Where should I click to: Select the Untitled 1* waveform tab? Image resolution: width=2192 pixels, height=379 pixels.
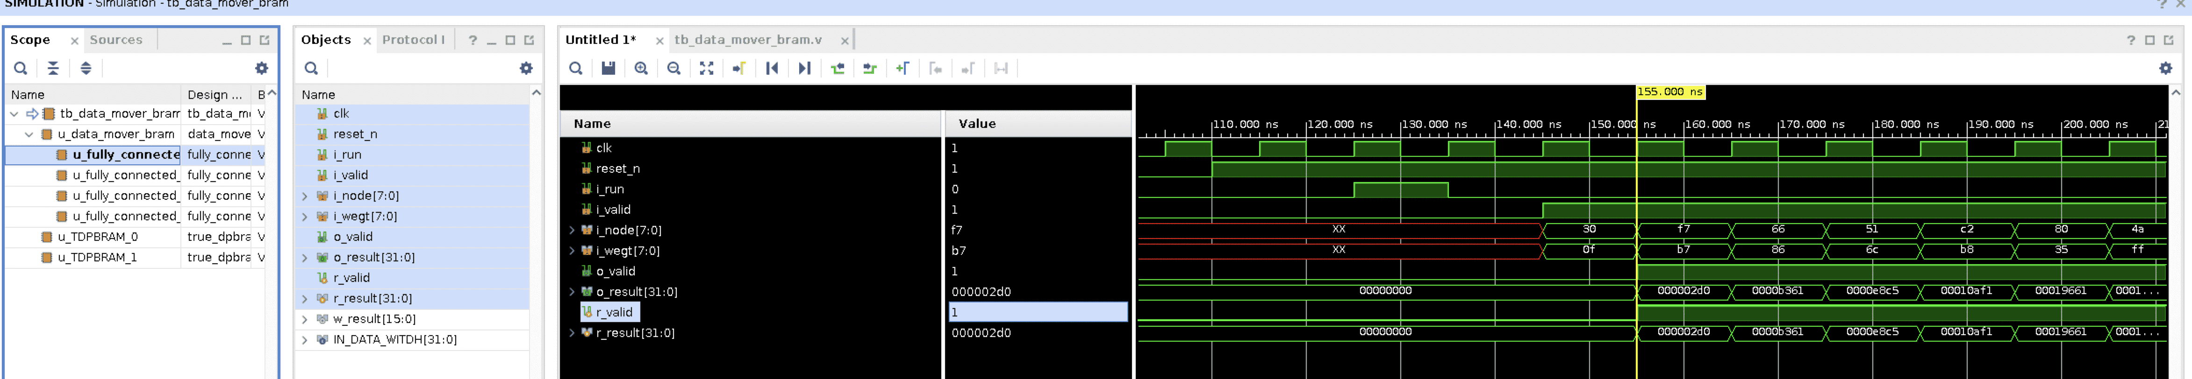click(x=601, y=40)
